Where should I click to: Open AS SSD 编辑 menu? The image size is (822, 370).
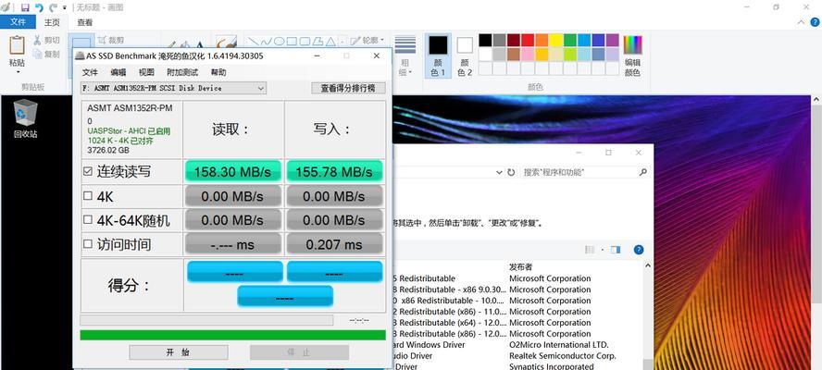click(x=118, y=72)
